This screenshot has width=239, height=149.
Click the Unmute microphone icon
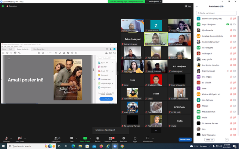[6, 138]
